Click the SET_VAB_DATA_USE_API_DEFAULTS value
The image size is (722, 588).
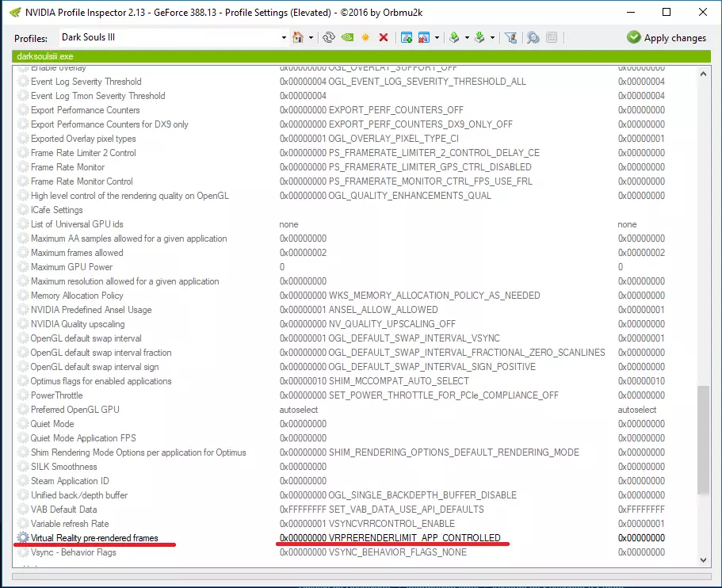tap(382, 510)
